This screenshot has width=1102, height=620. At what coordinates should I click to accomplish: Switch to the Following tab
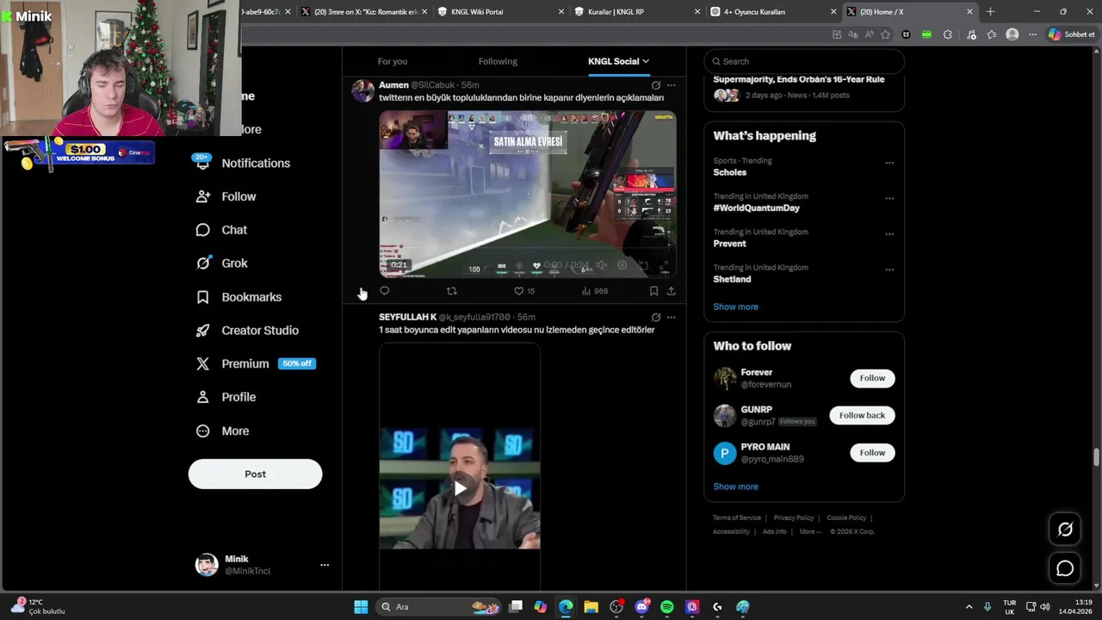[498, 61]
